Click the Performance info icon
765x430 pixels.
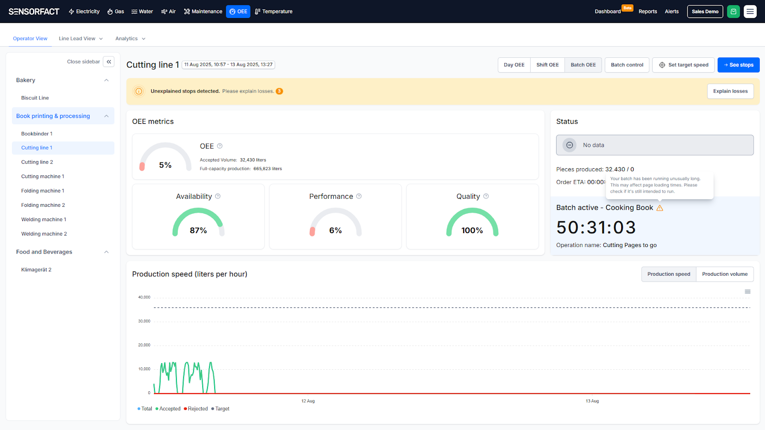tap(359, 196)
